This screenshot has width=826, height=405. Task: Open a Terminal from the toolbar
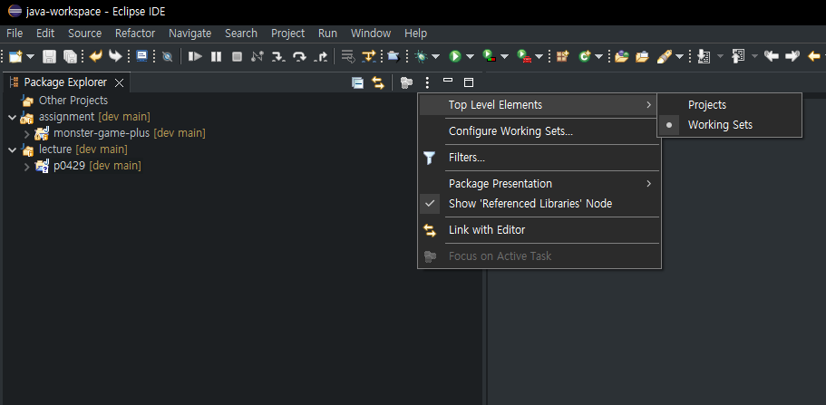[141, 56]
